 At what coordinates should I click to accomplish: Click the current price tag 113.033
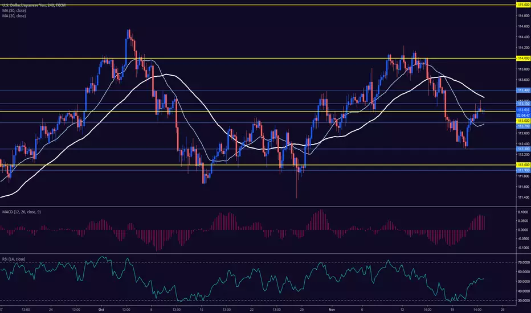point(523,110)
